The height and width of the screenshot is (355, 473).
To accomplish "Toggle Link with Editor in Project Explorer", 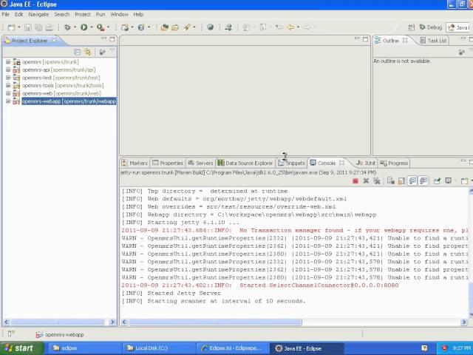I will coord(88,52).
